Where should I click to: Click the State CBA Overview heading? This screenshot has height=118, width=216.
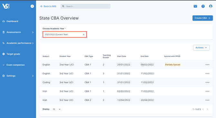[59, 18]
